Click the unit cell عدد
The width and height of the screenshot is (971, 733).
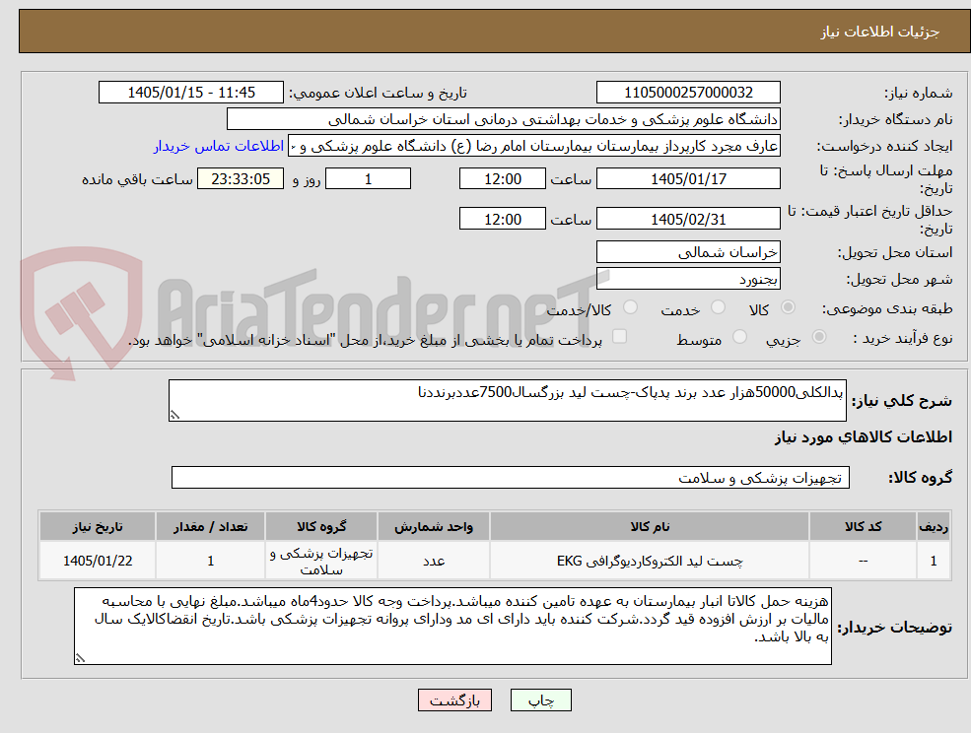(x=434, y=561)
